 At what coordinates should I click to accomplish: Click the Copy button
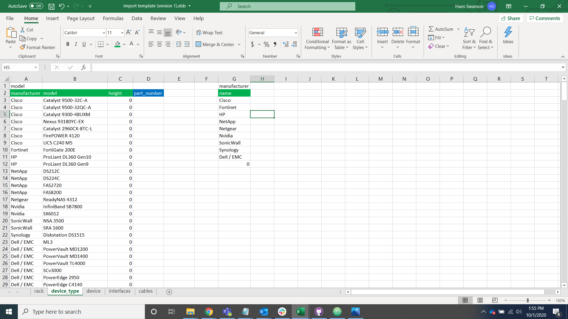click(28, 38)
